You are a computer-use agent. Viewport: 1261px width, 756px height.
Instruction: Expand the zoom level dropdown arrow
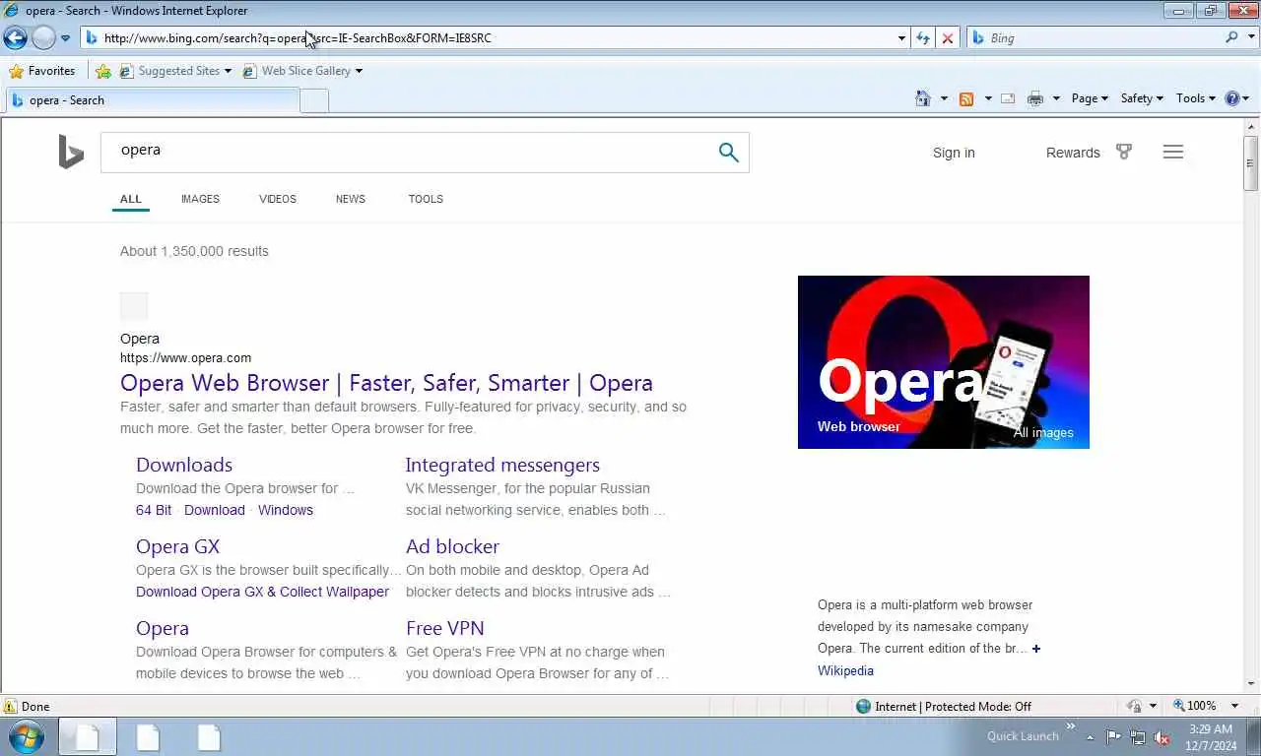click(x=1234, y=706)
